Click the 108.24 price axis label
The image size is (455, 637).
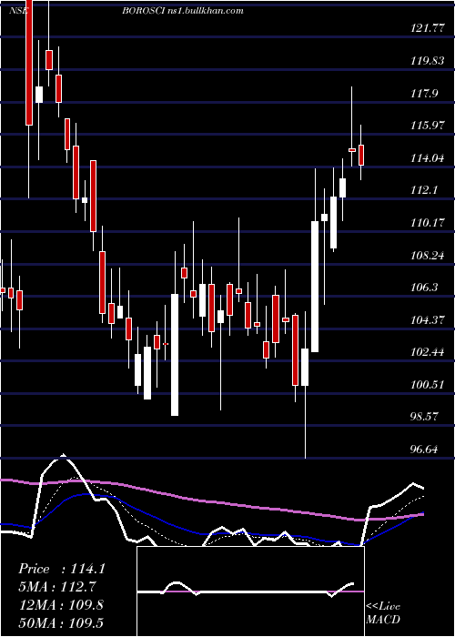(428, 255)
